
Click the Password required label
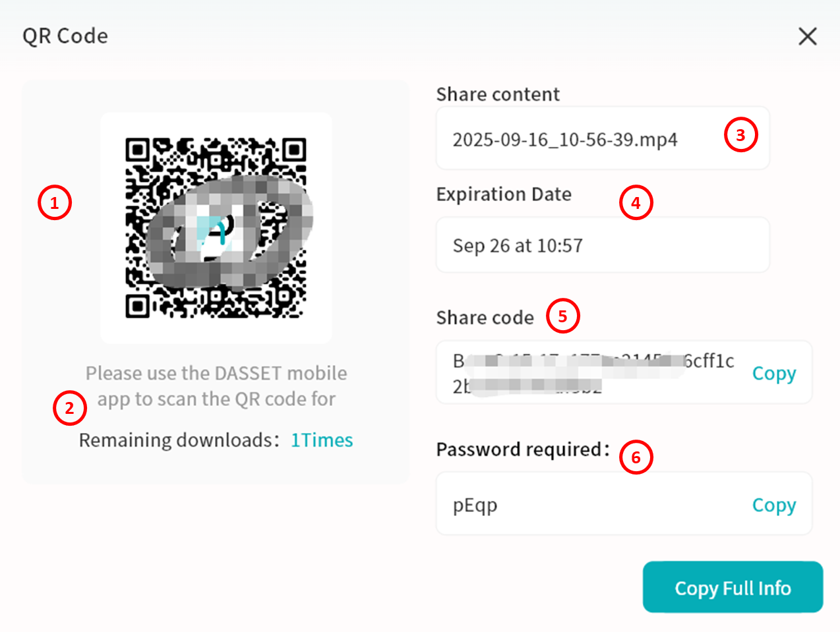523,449
